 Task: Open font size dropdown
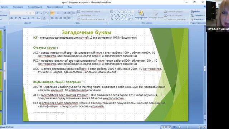pyautogui.click(x=31, y=13)
